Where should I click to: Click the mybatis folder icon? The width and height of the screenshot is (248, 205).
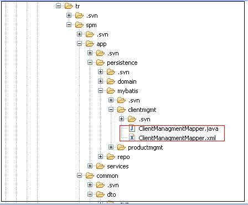111,91
